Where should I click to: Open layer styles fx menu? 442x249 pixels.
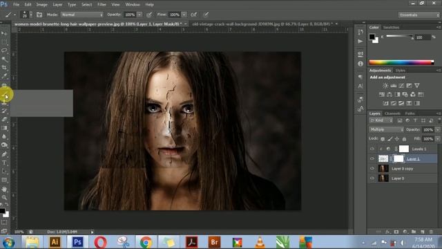click(387, 232)
